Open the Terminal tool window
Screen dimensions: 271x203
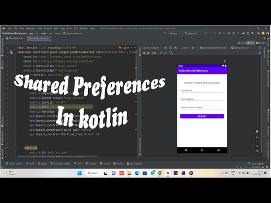pyautogui.click(x=105, y=164)
